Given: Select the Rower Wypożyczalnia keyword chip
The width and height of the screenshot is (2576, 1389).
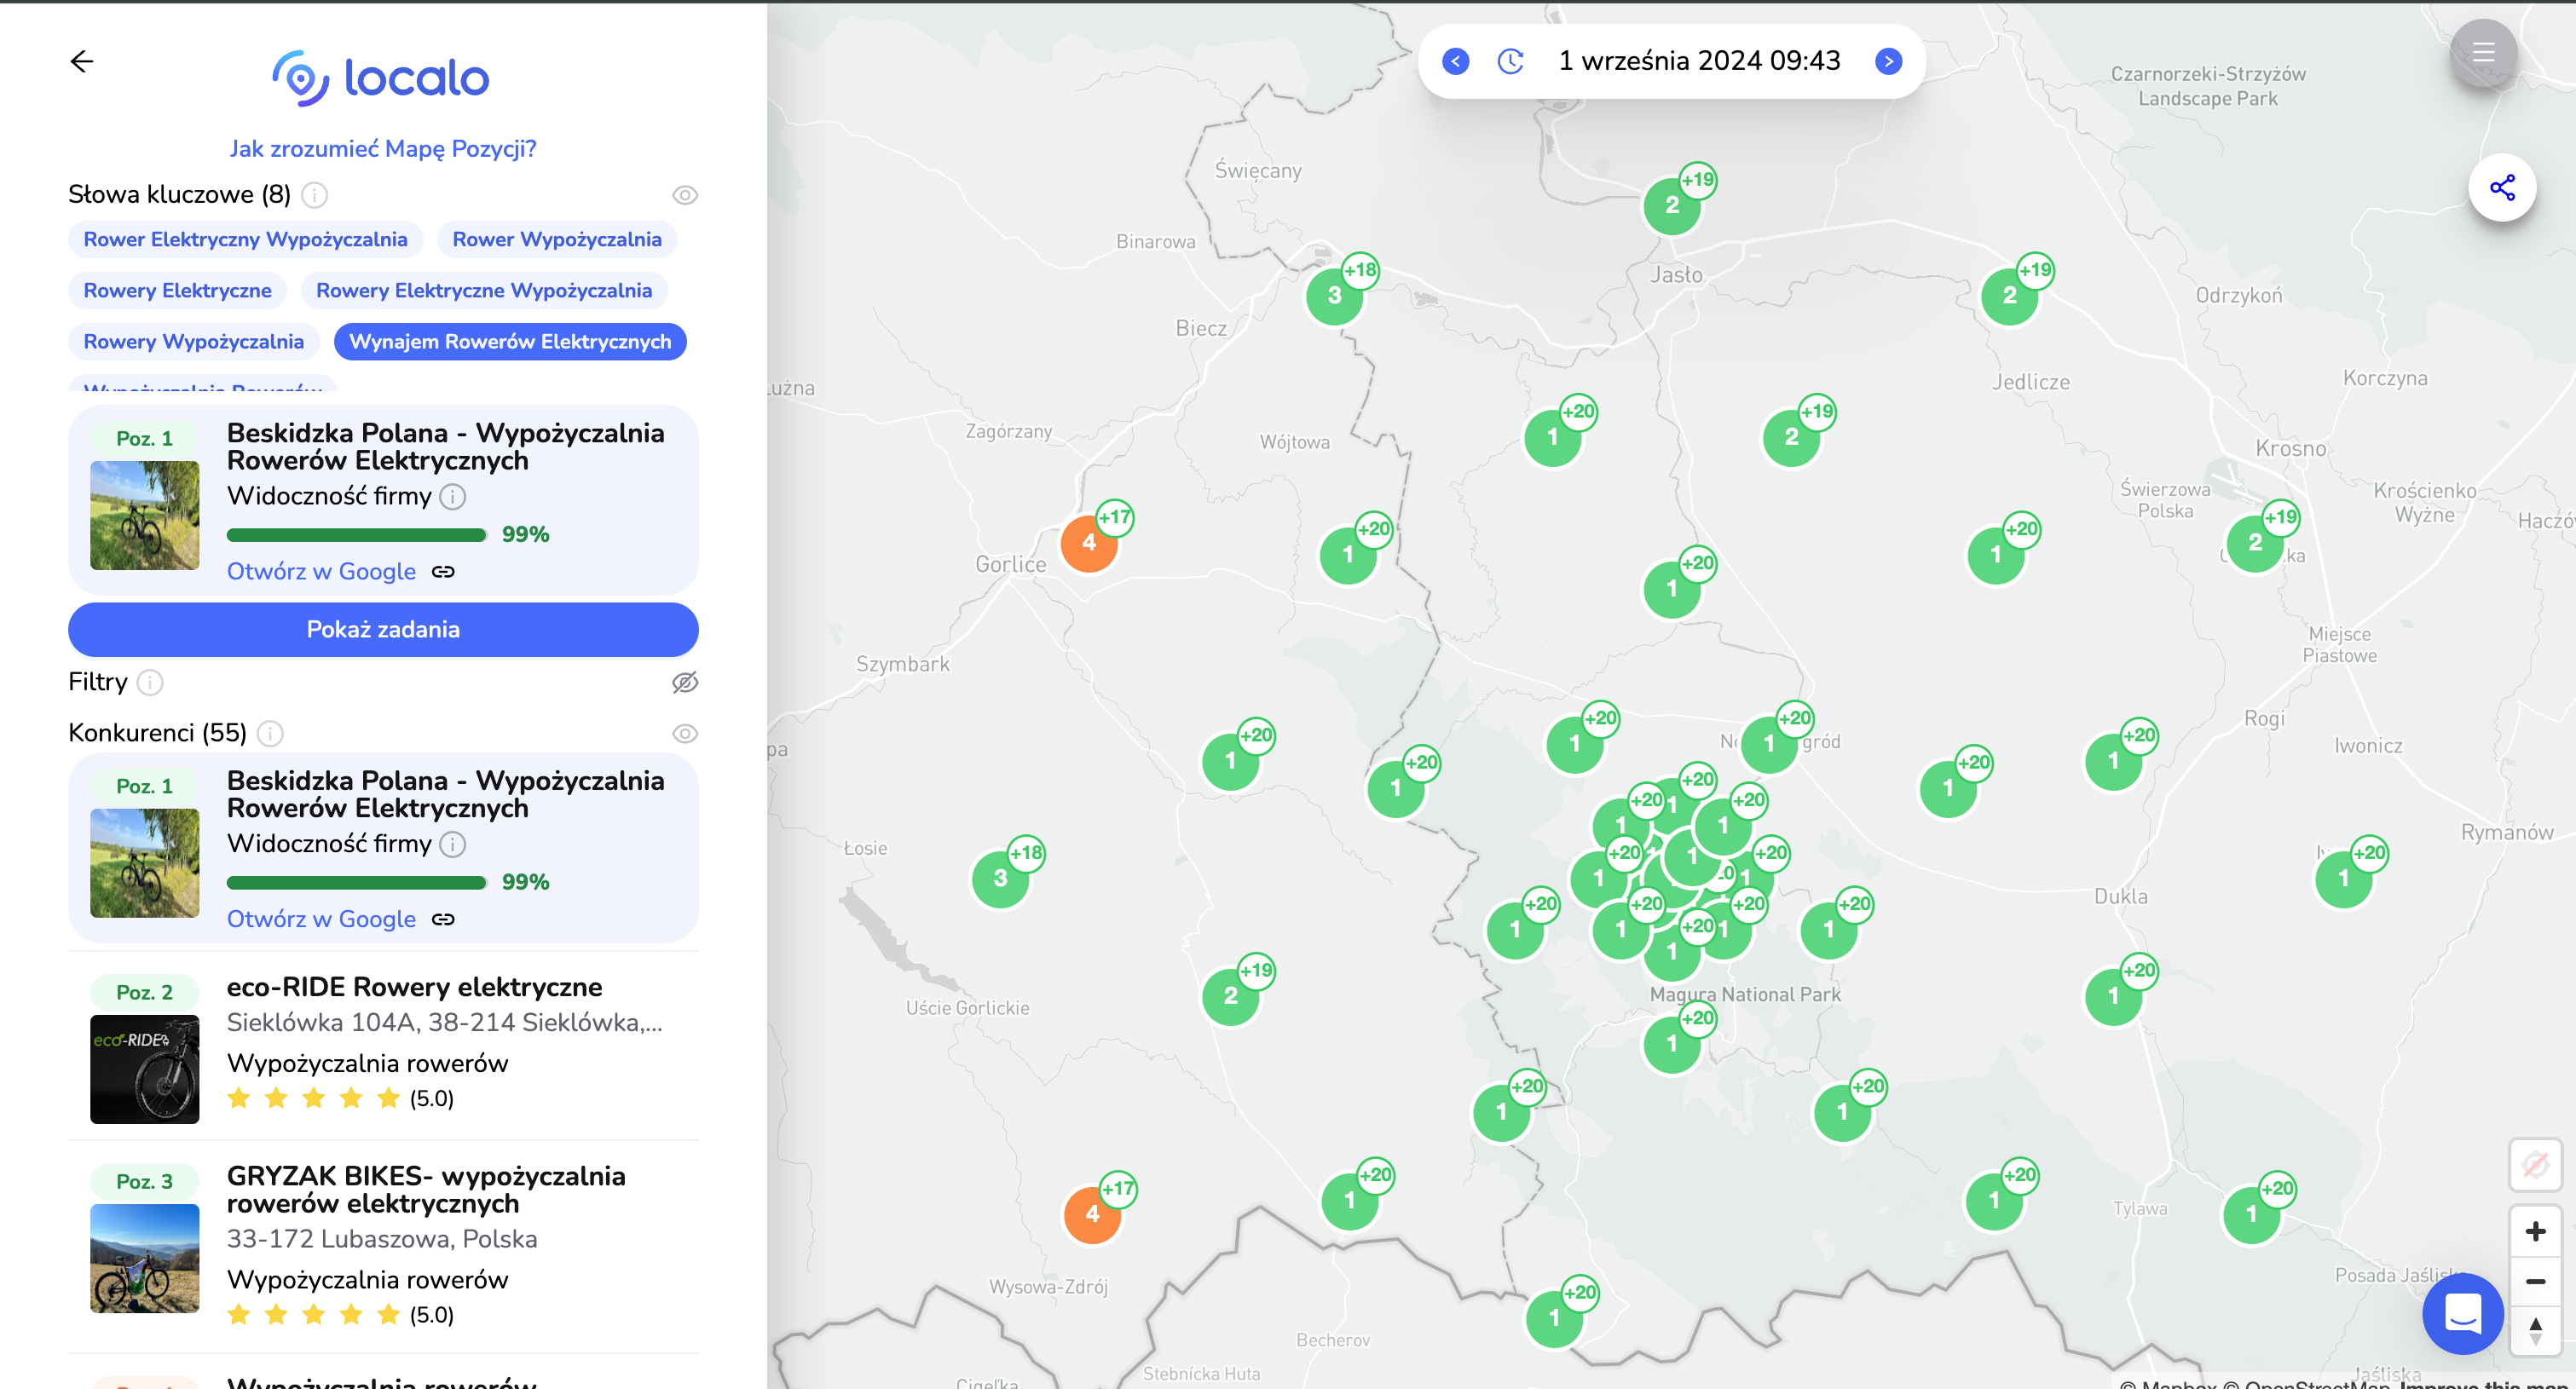Looking at the screenshot, I should point(557,239).
